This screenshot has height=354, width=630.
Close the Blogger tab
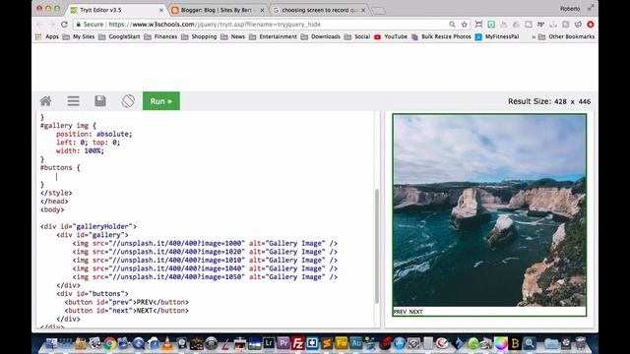pos(262,10)
